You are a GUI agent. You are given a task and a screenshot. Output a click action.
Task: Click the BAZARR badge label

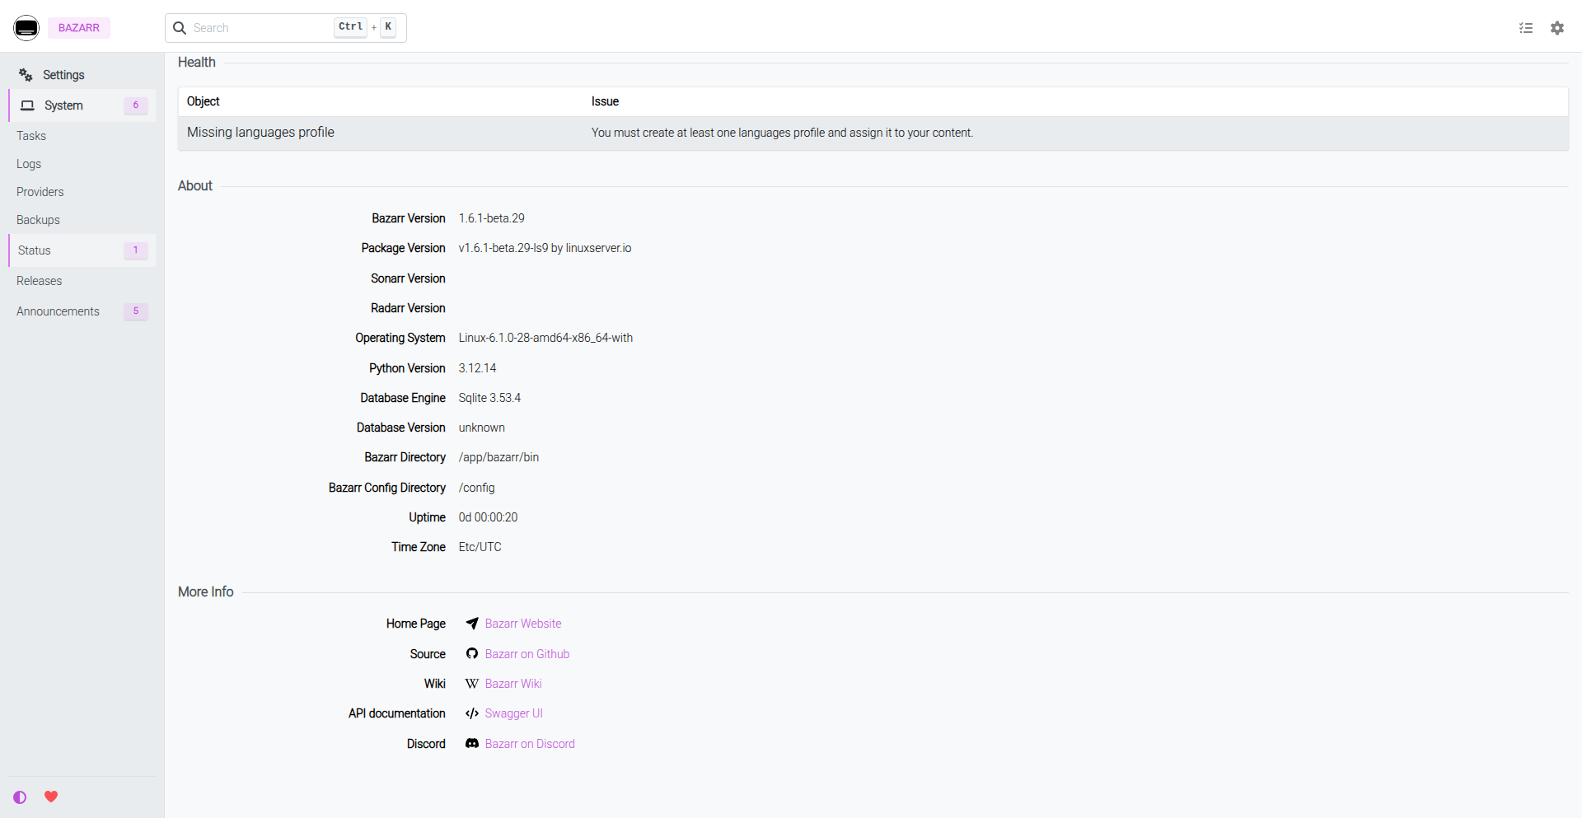(79, 28)
